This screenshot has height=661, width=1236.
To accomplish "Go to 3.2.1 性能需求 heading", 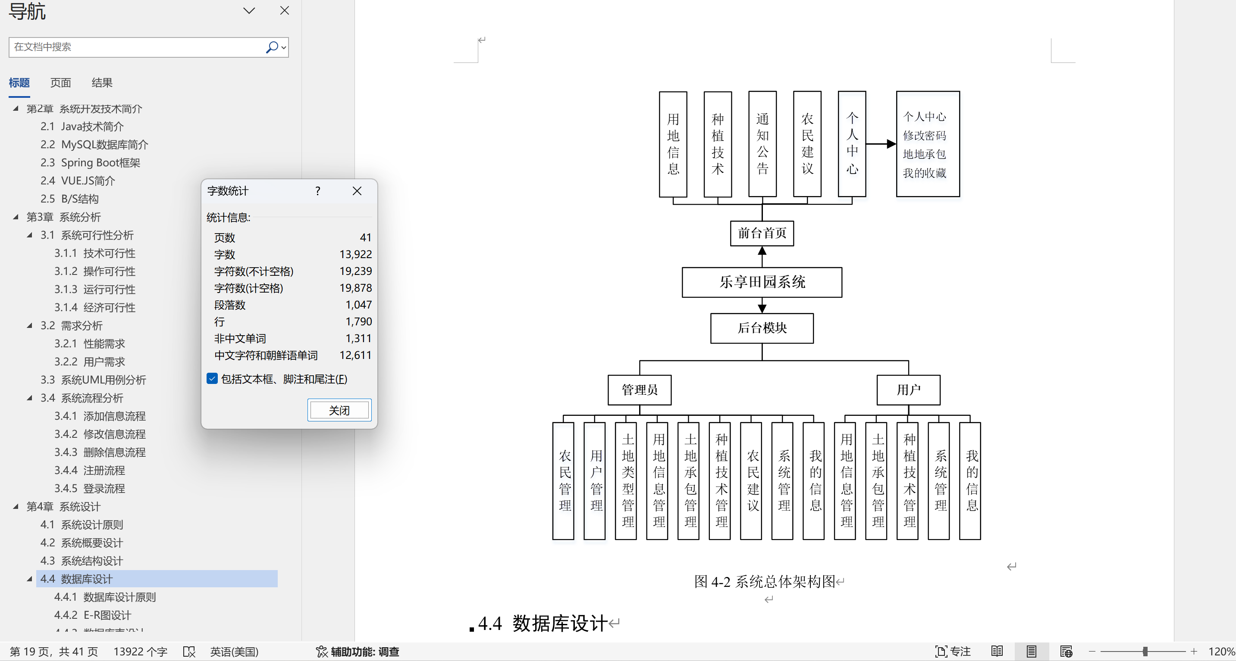I will point(90,344).
